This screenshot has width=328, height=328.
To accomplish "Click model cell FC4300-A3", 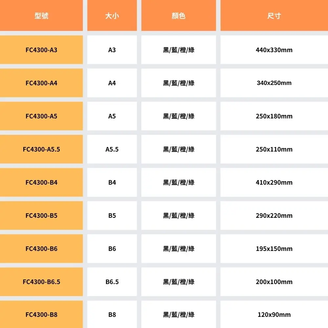I will (x=41, y=50).
